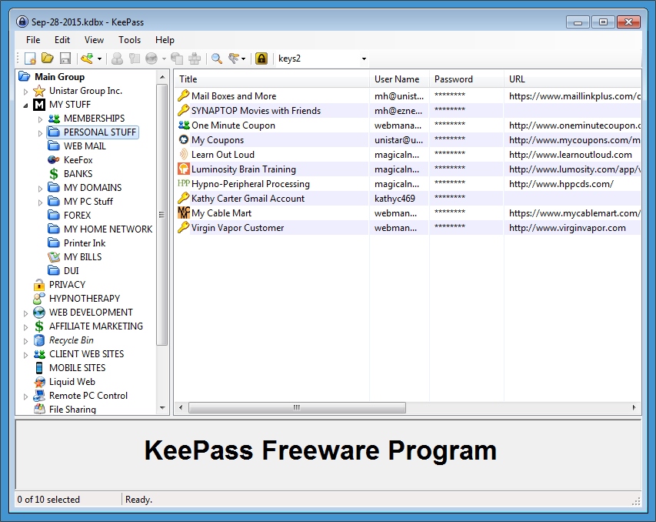This screenshot has height=522, width=656.
Task: Click the PRIVACY padlock group icon
Action: tap(39, 285)
